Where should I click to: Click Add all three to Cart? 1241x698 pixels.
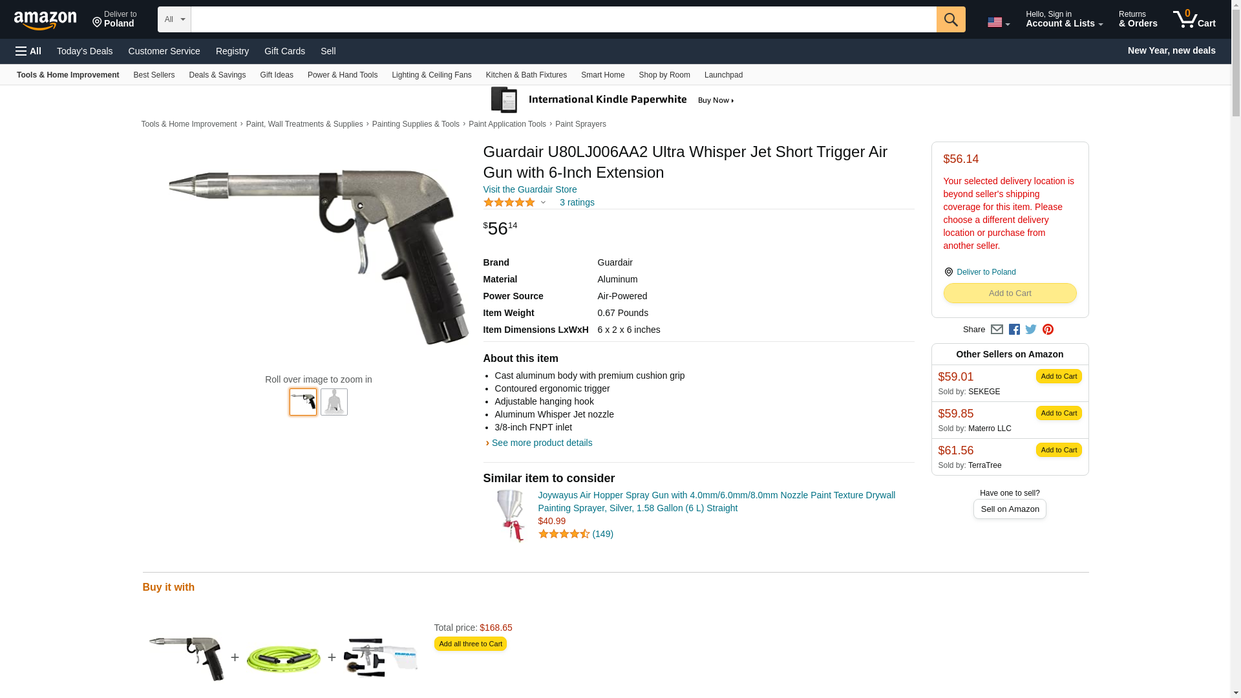(470, 644)
